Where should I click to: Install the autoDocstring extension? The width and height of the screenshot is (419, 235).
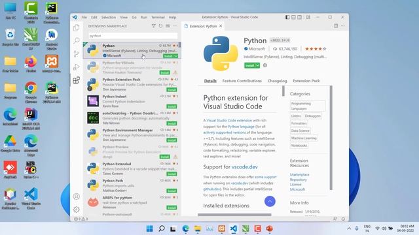pos(172,123)
